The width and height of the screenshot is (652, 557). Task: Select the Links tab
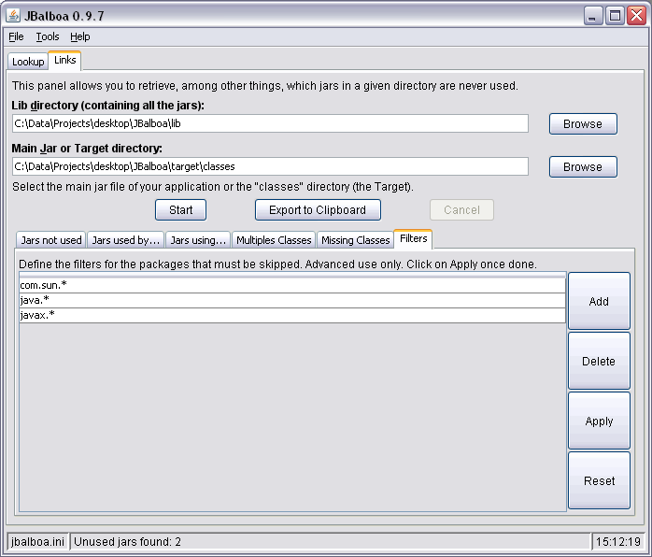[64, 61]
